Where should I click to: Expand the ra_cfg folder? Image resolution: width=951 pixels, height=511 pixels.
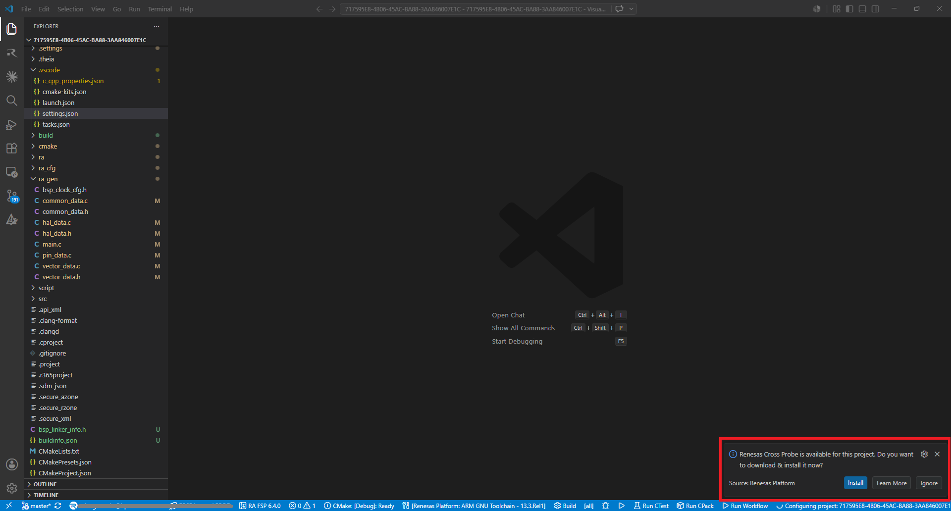coord(96,168)
